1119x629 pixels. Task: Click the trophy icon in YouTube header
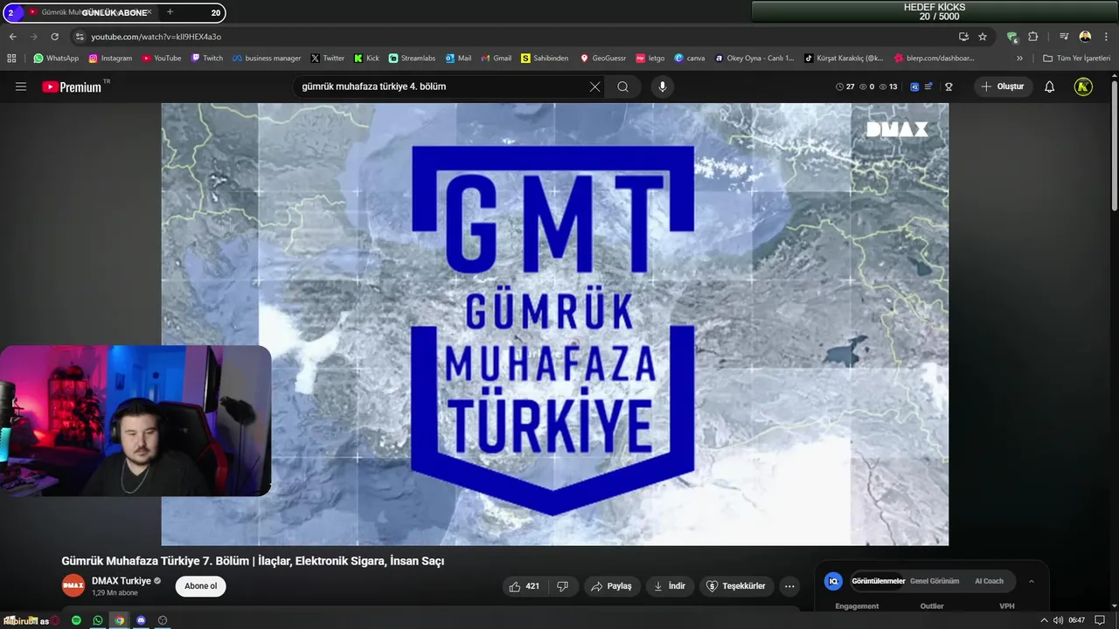[949, 86]
